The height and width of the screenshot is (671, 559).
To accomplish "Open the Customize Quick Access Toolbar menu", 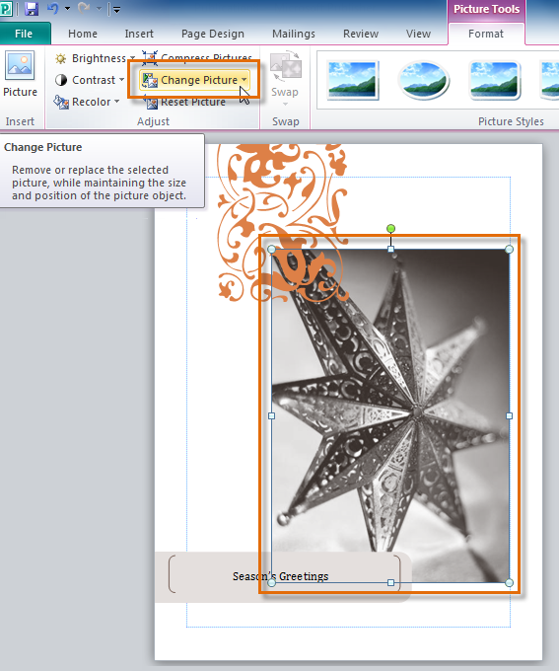I will pyautogui.click(x=116, y=9).
